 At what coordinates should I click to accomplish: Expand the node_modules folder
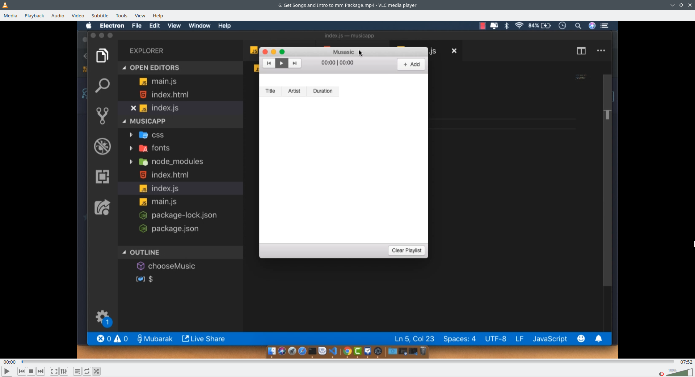click(x=131, y=162)
